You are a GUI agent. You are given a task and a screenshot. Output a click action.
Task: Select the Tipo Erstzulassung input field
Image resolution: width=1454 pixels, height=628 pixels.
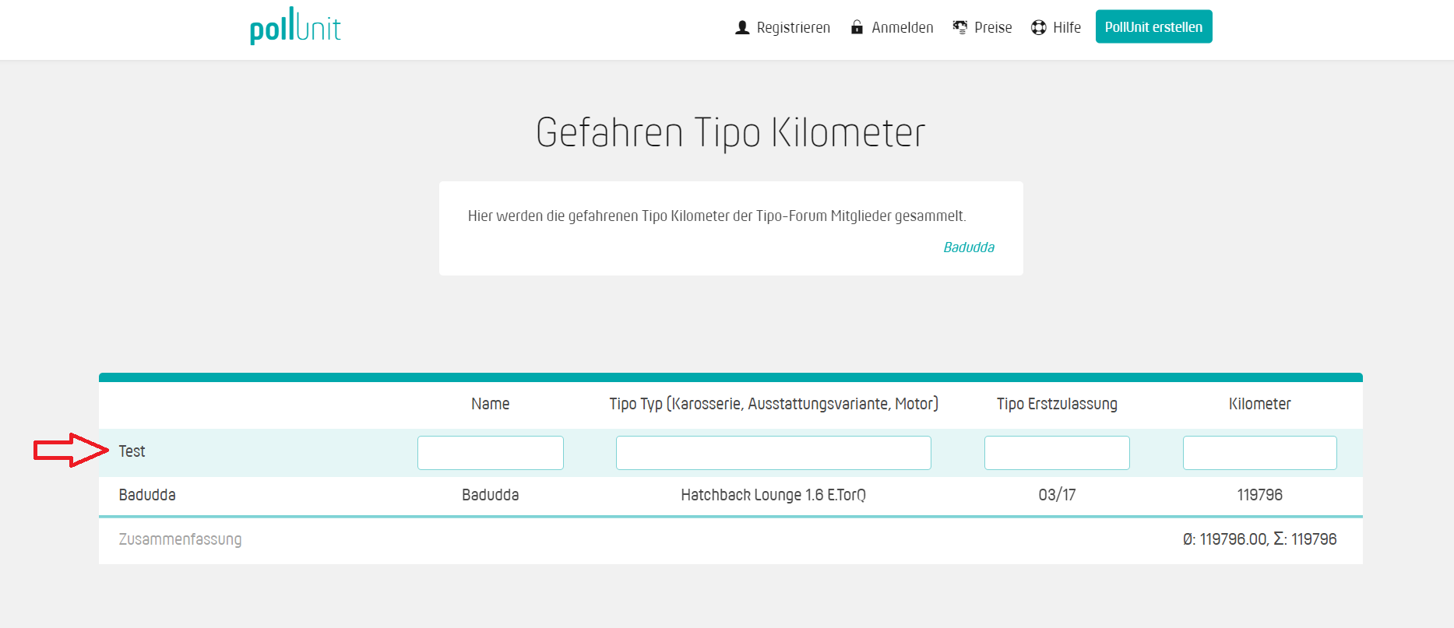(x=1057, y=453)
